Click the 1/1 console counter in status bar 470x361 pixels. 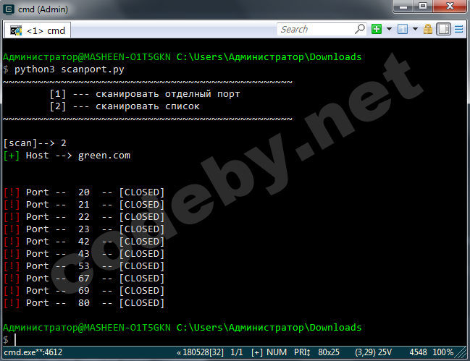pos(237,352)
